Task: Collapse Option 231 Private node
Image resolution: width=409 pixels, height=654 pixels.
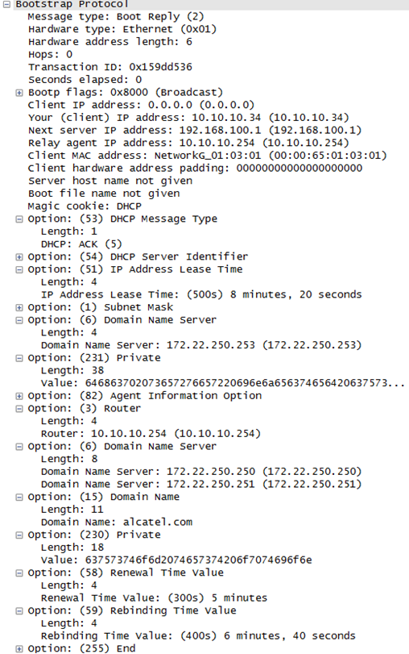Action: (x=19, y=358)
